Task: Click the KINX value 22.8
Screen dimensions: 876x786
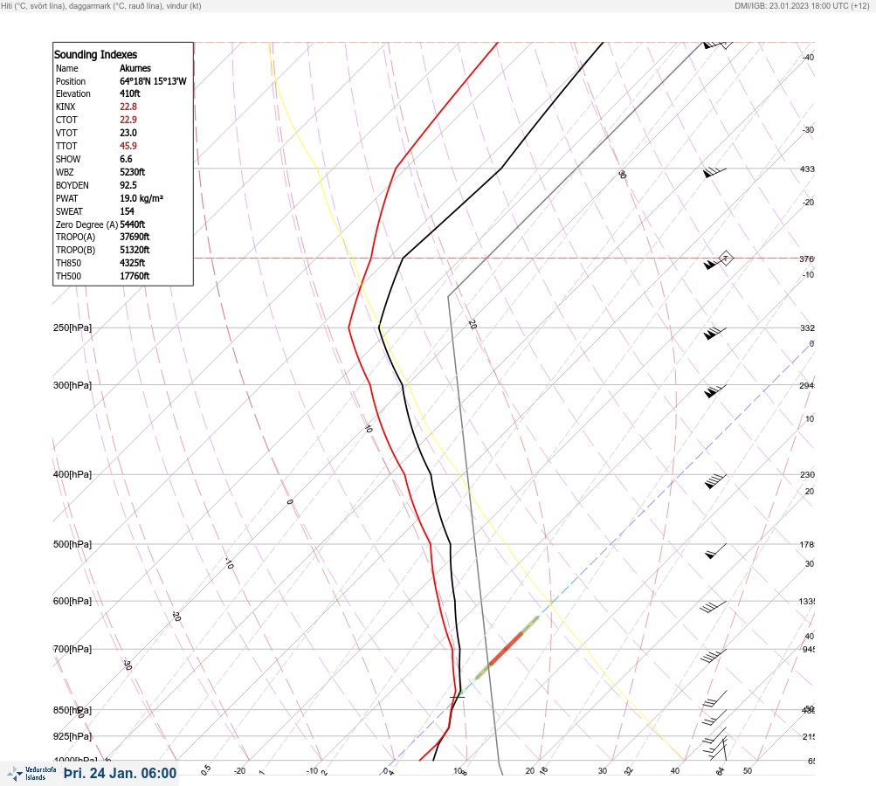Action: (x=128, y=107)
